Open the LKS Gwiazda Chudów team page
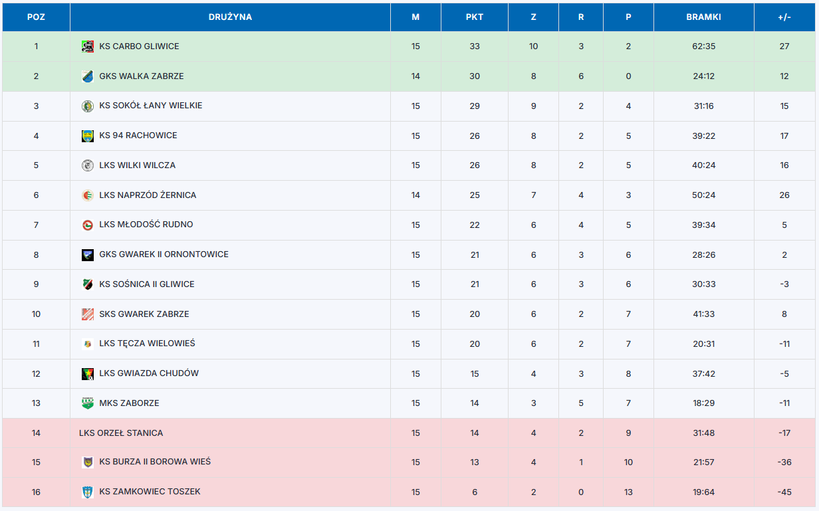 (x=149, y=373)
